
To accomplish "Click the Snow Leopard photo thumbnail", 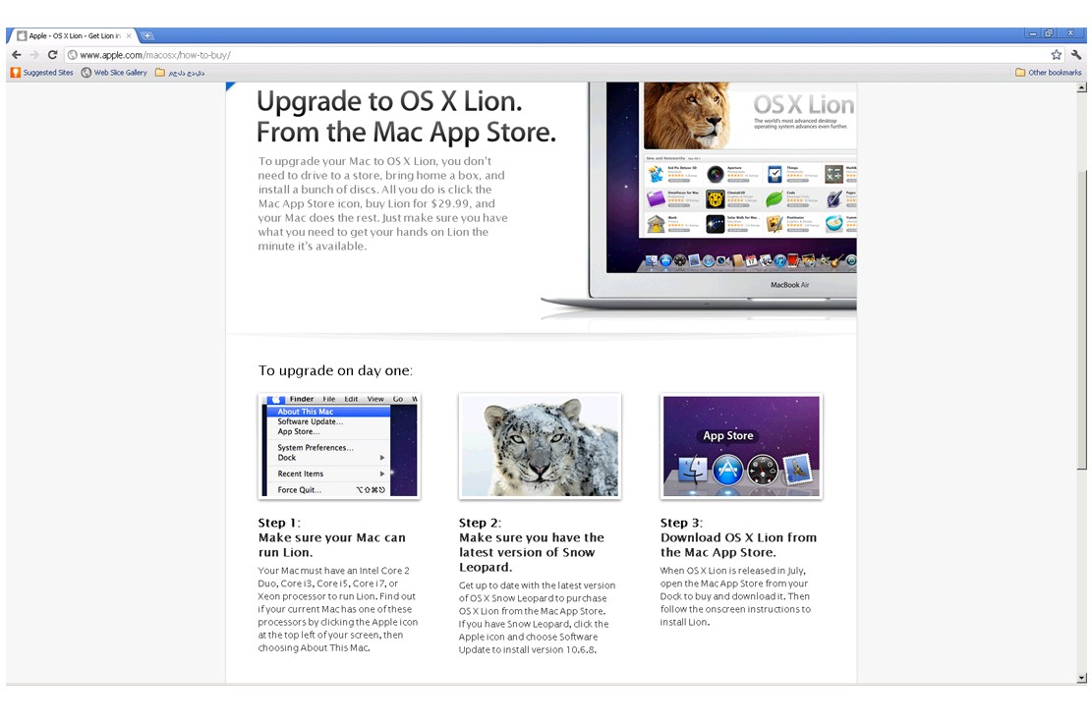I will tap(540, 446).
